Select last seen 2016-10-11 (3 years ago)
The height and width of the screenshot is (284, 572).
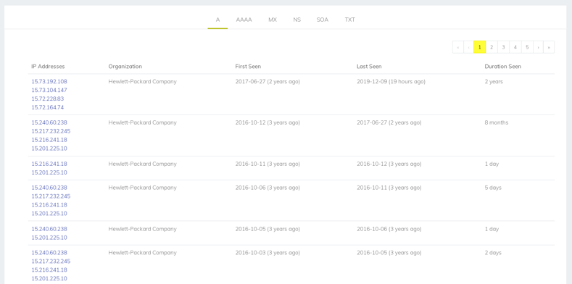click(389, 188)
